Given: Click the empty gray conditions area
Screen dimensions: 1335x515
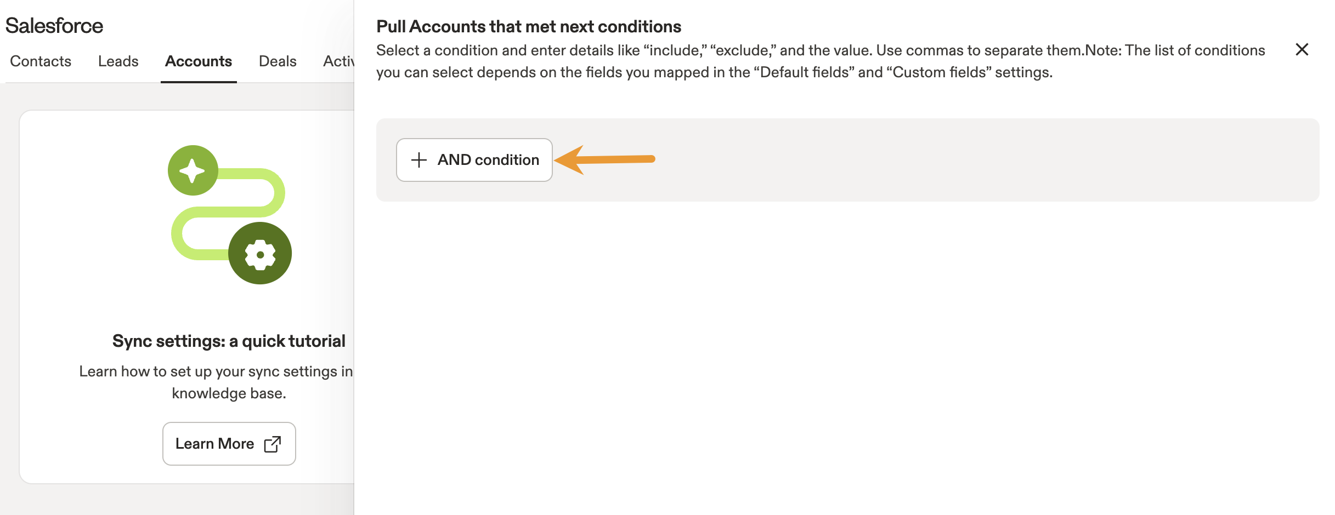Looking at the screenshot, I should pos(932,160).
